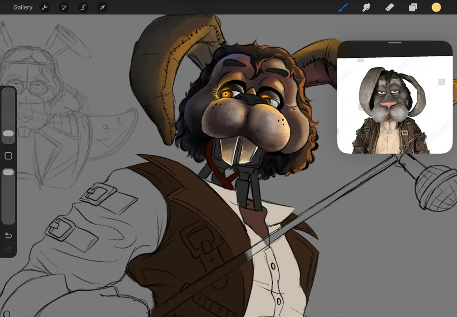Tap the reference window top handle bar
The image size is (457, 317).
click(x=395, y=43)
